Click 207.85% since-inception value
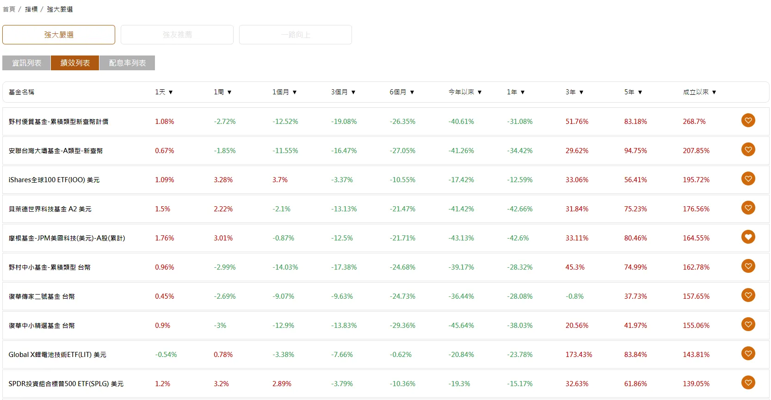The height and width of the screenshot is (400, 771). click(696, 151)
